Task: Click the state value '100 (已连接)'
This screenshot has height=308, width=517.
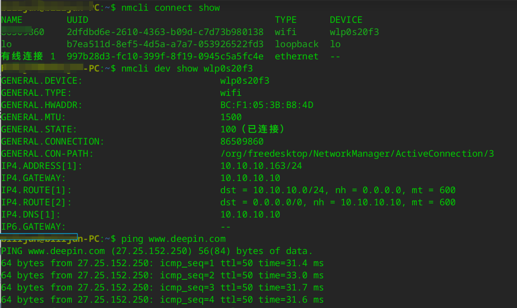Action: [x=252, y=129]
